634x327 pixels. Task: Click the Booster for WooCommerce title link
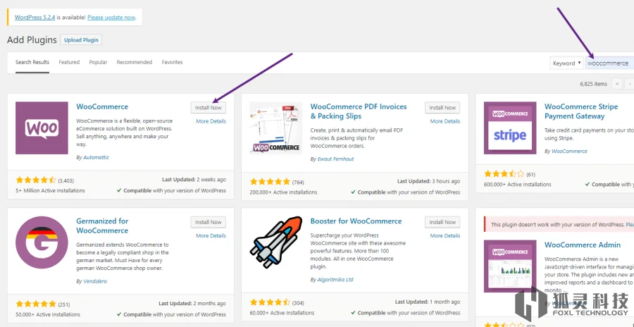pos(356,221)
